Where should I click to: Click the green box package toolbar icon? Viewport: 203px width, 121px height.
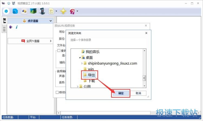[33, 11]
